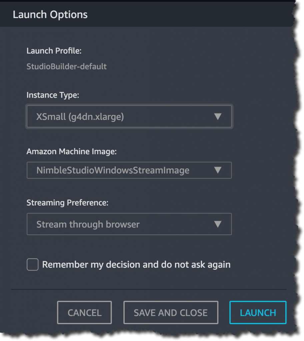This screenshot has height=341, width=304.
Task: Select the StudioBuilder-default launch profile text
Action: coord(66,67)
